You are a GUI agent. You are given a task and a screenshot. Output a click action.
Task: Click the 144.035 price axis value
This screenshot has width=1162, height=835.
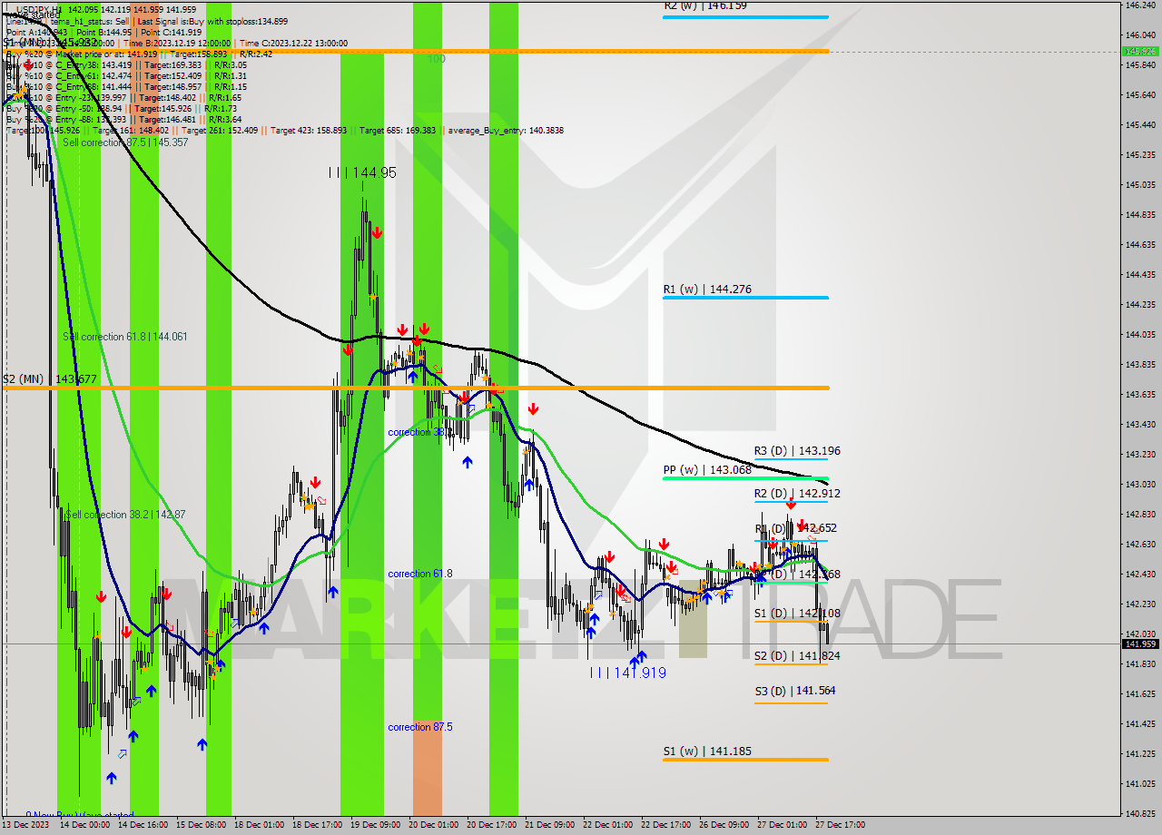click(1139, 335)
